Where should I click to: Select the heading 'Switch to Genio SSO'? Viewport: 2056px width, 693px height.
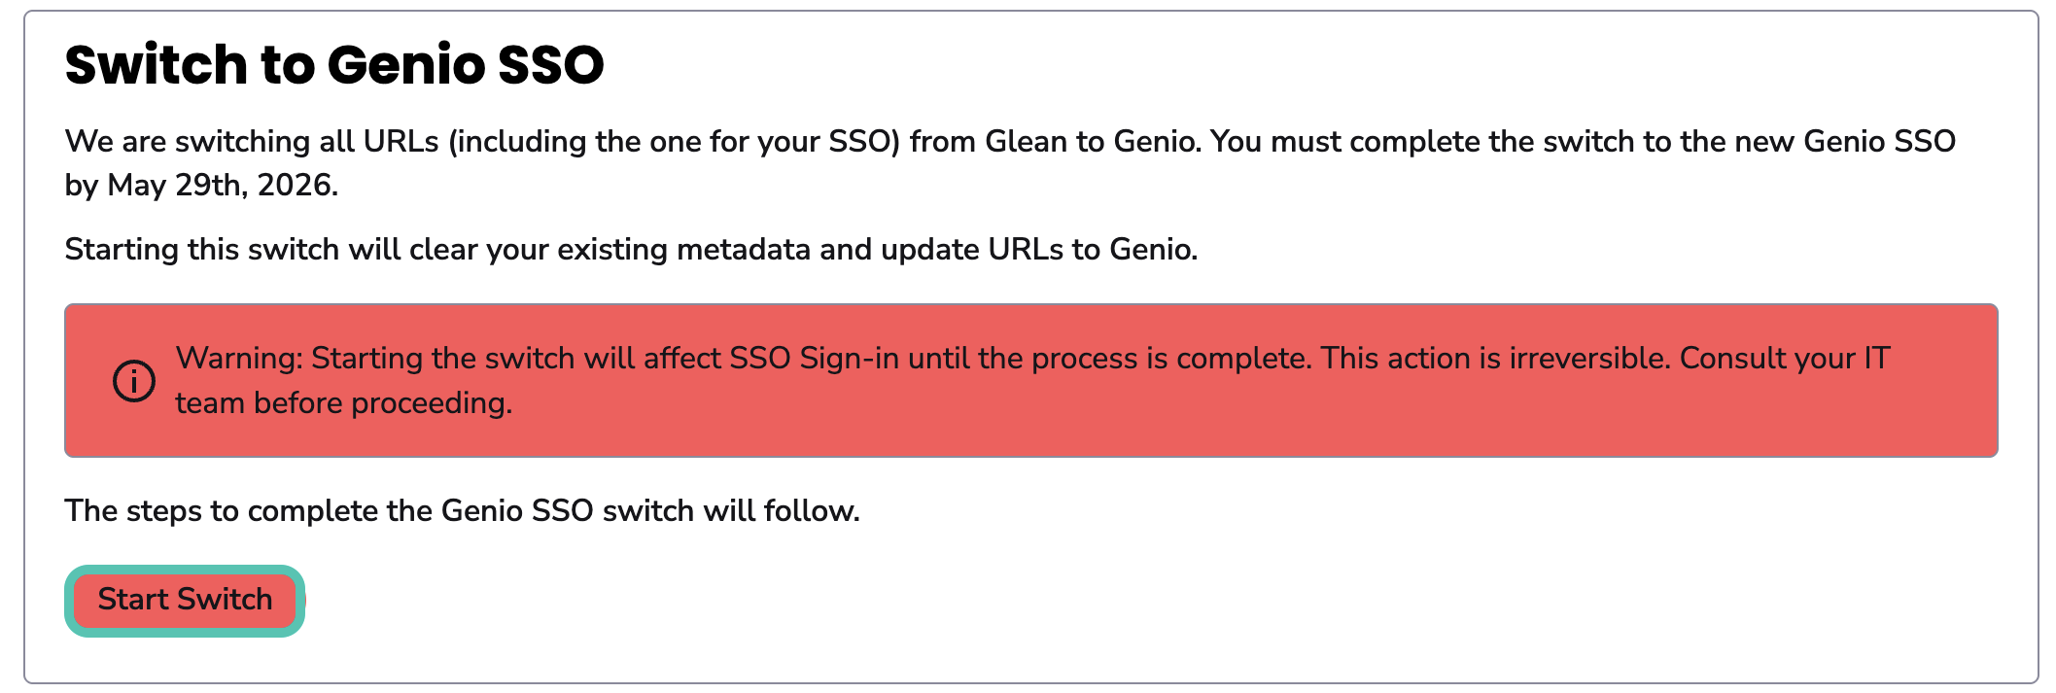[x=335, y=64]
